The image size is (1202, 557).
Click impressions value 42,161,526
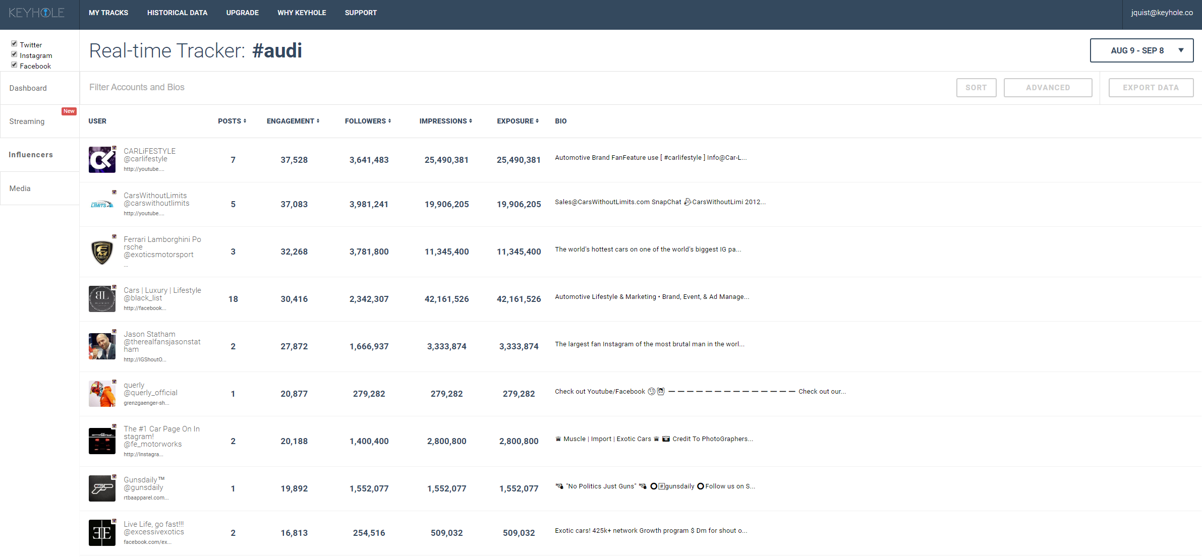446,299
